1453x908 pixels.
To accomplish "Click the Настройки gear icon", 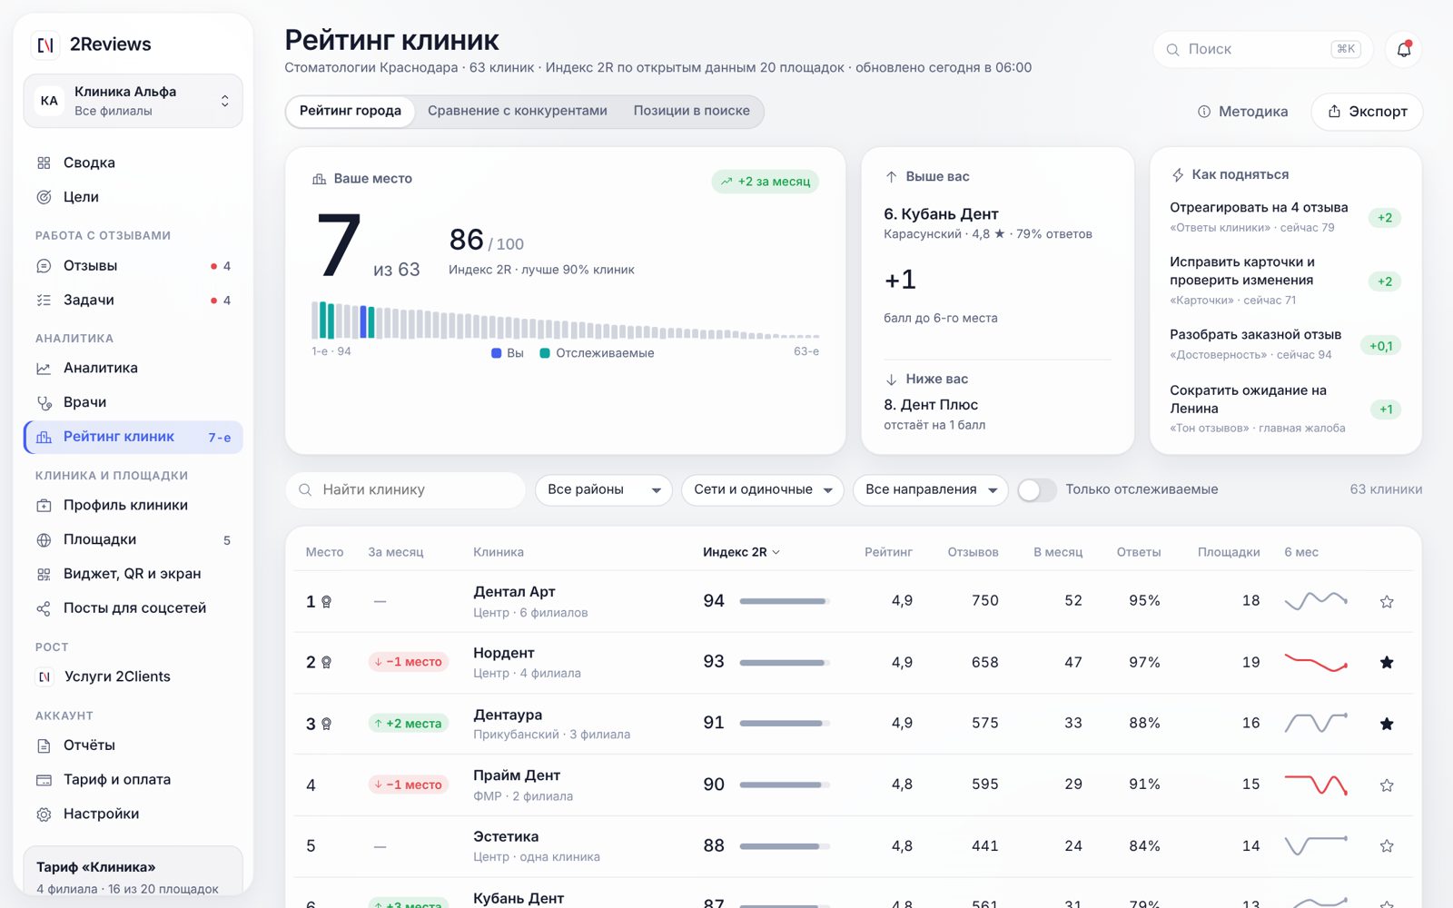I will pyautogui.click(x=44, y=814).
